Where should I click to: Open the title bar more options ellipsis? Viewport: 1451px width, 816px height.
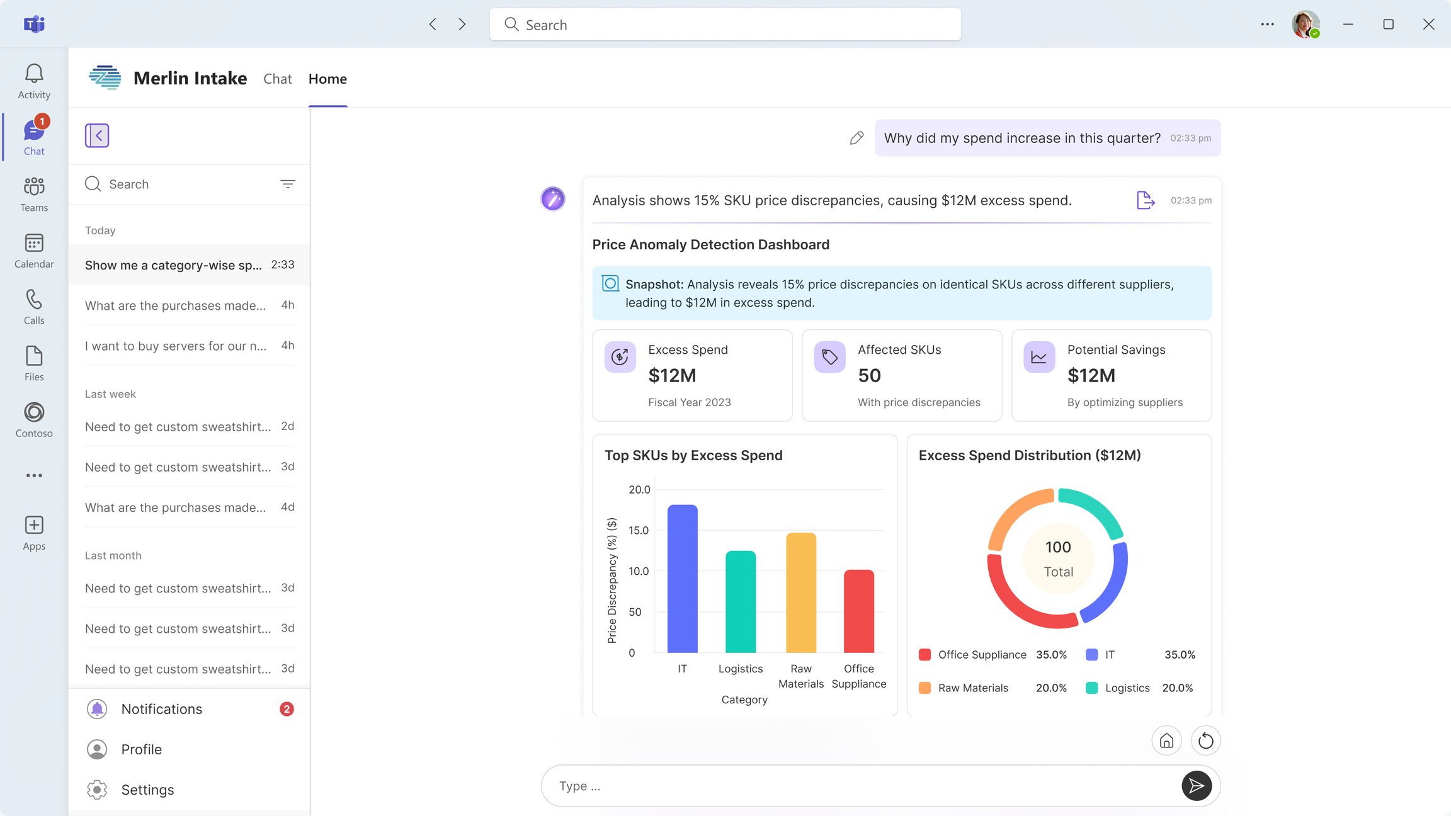click(1268, 24)
